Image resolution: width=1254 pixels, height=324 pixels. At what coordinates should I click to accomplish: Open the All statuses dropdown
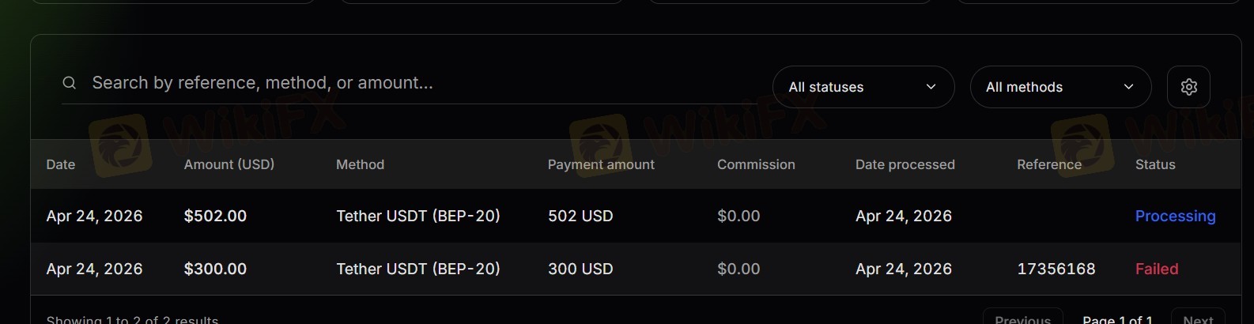click(x=862, y=87)
